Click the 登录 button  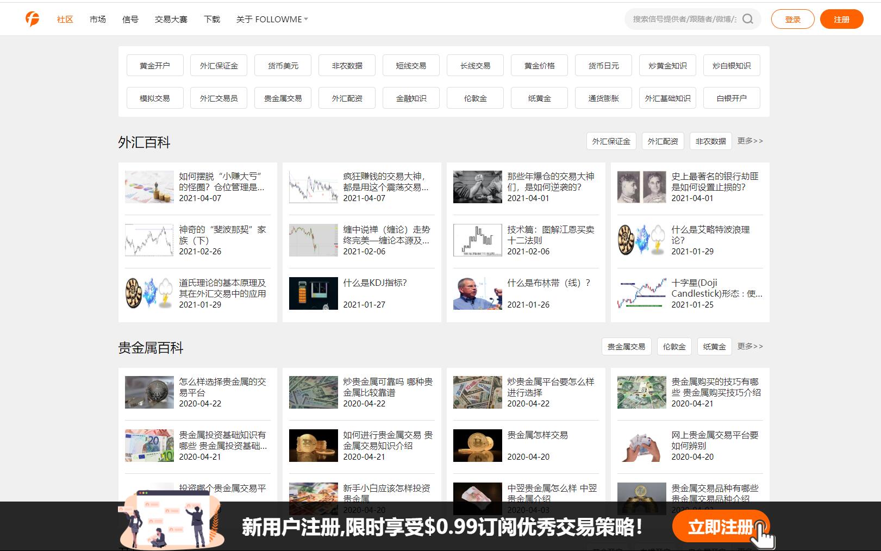point(792,19)
